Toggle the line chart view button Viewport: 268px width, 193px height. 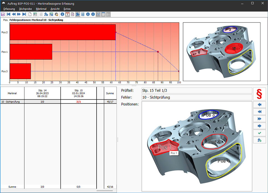coord(98,14)
